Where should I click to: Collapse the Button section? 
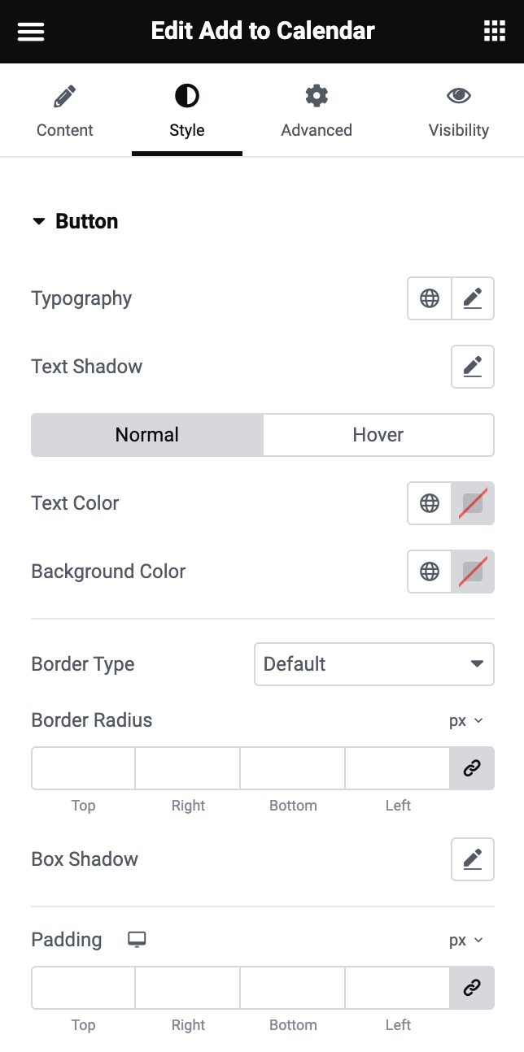tap(74, 222)
